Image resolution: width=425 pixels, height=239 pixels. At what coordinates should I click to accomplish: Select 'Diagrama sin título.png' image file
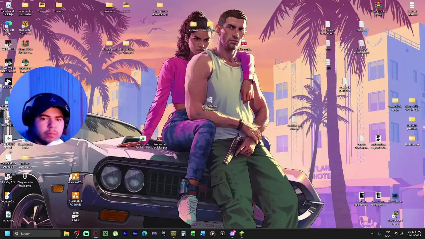[25, 180]
